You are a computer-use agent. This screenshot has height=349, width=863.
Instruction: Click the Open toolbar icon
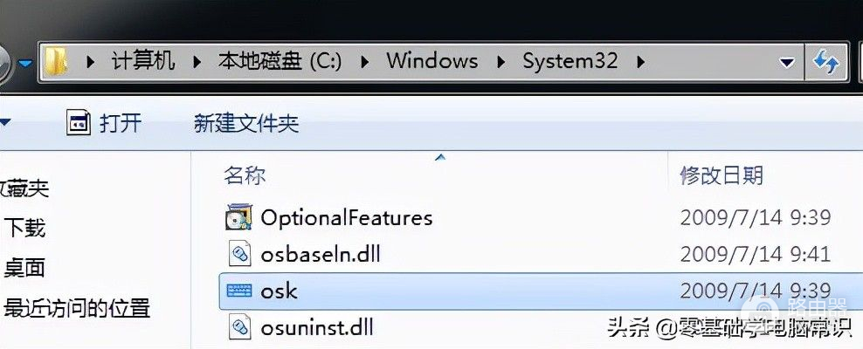pos(79,123)
